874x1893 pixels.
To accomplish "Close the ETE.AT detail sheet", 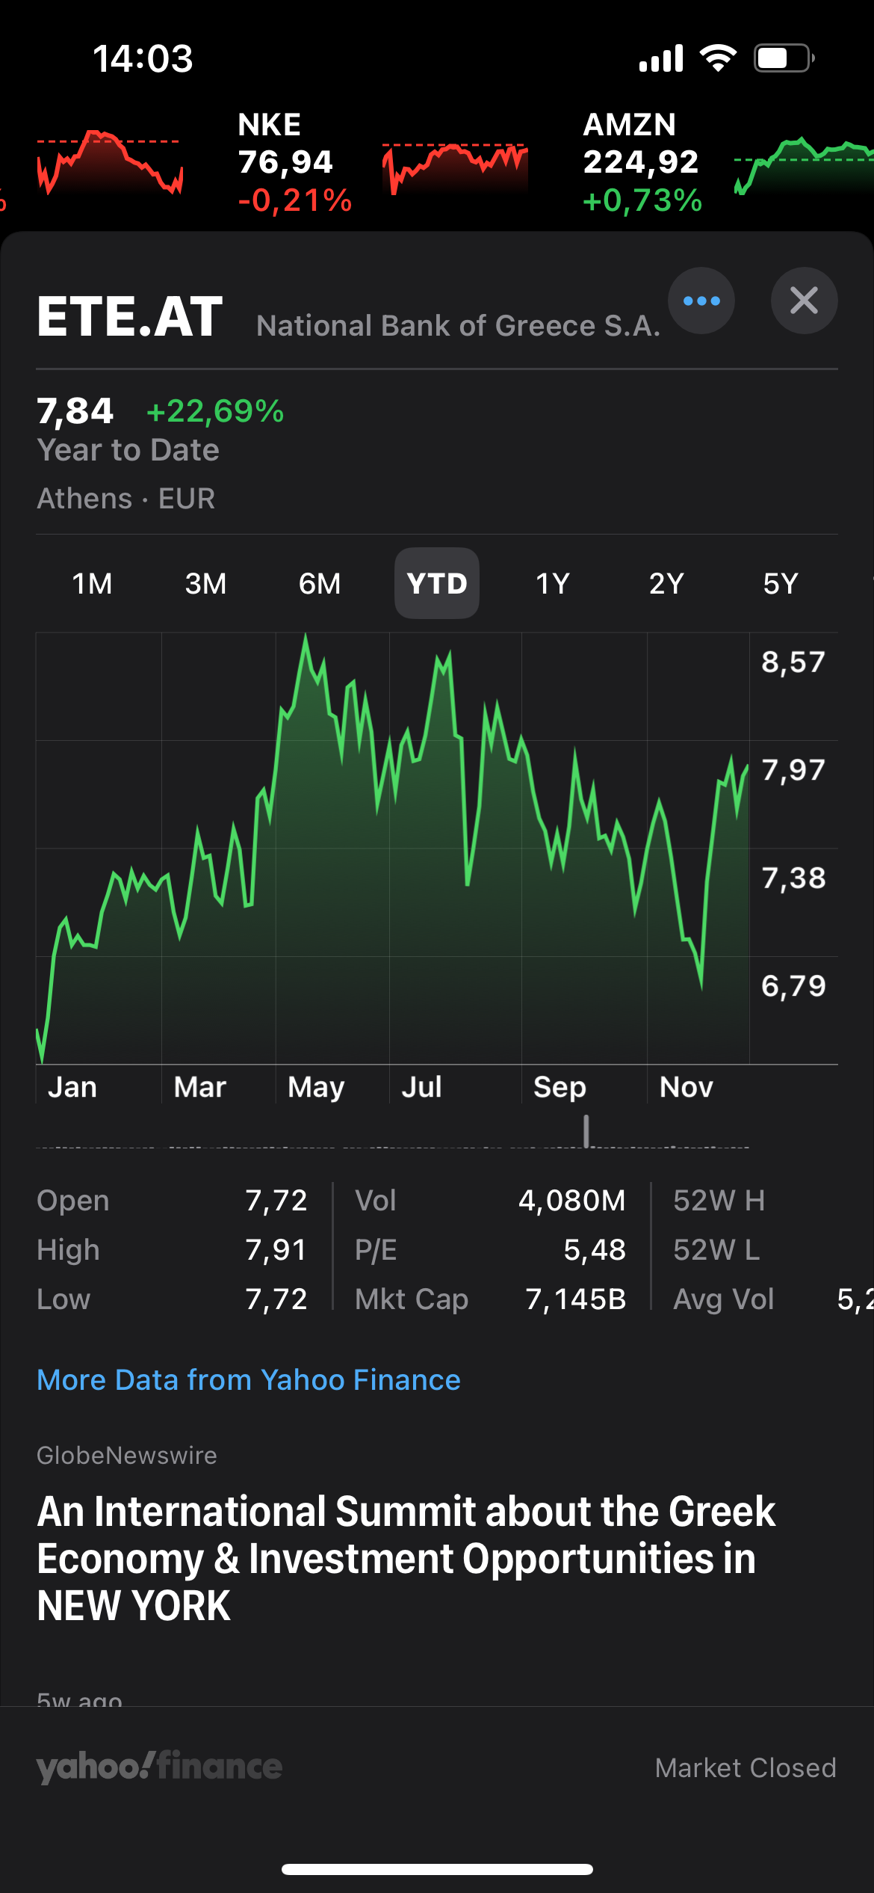I will coord(804,301).
